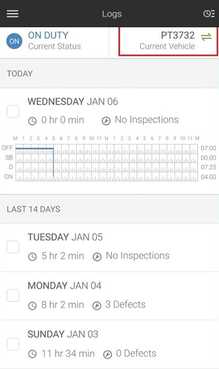The height and width of the screenshot is (369, 219).
Task: Tap the wrench icon next to 0 Defects
Action: pyautogui.click(x=108, y=354)
